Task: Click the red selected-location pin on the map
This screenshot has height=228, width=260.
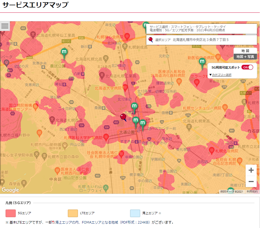Action: (x=123, y=117)
